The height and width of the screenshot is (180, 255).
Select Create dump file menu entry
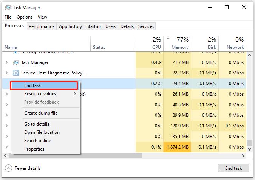point(41,113)
